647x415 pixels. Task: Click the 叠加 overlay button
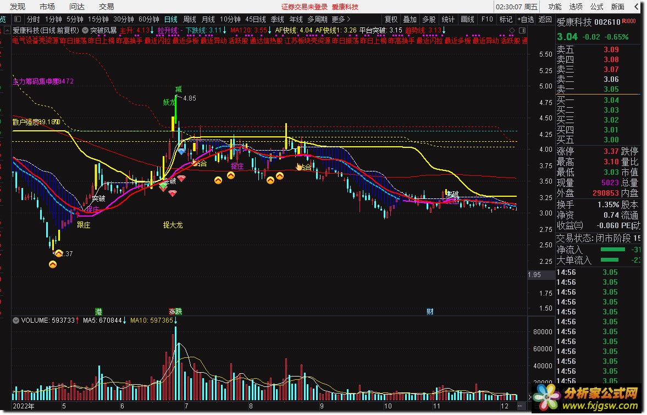pyautogui.click(x=410, y=19)
